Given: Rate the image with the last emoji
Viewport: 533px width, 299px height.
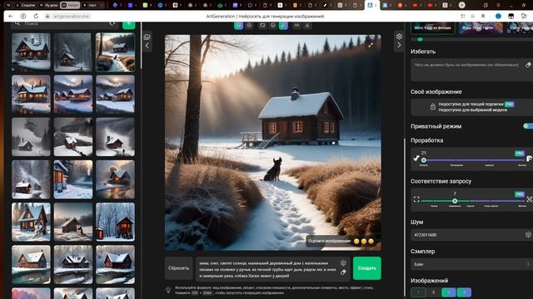Looking at the screenshot, I should (371, 242).
